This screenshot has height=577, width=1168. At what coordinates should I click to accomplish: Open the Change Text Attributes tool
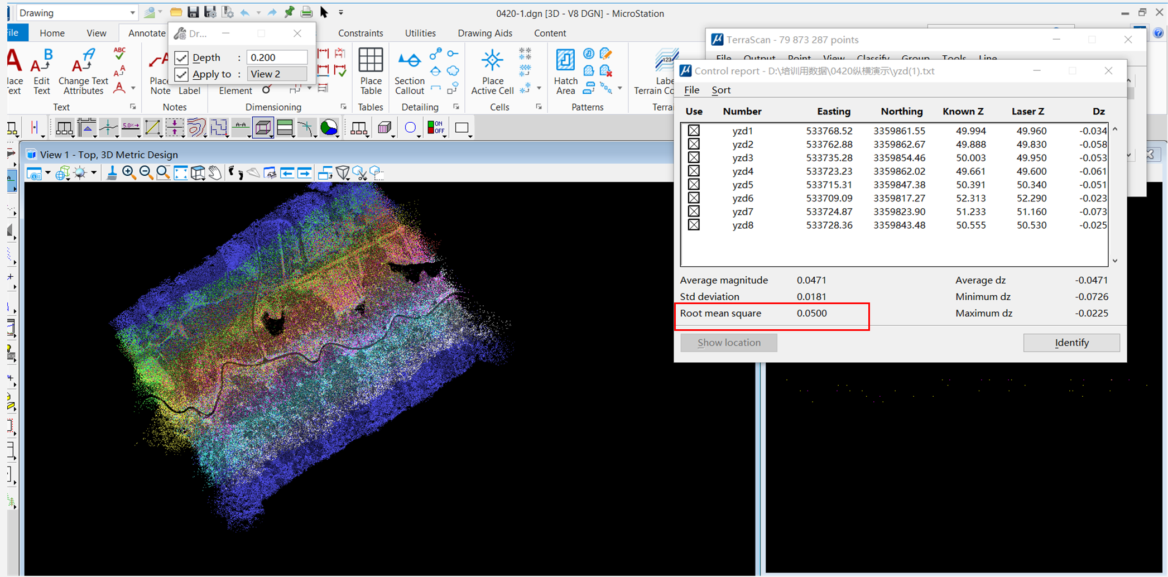[83, 71]
